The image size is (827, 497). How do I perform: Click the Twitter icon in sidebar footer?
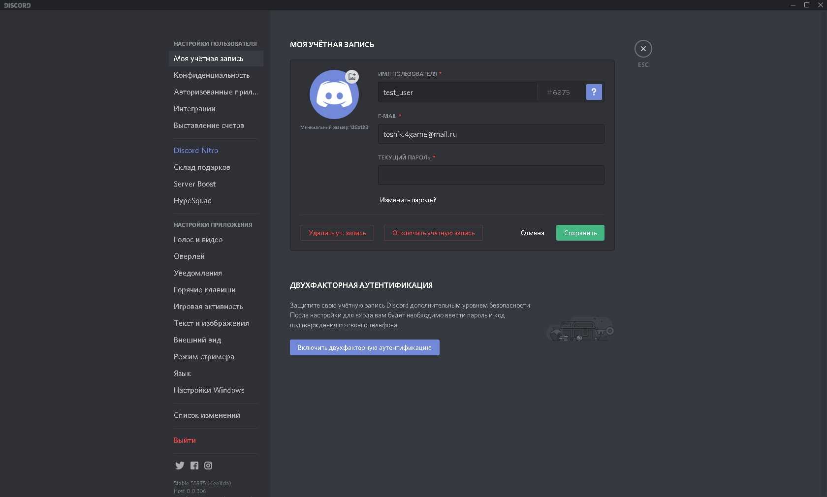(180, 466)
